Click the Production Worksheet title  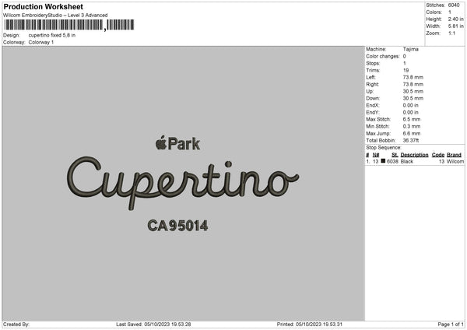pyautogui.click(x=43, y=7)
